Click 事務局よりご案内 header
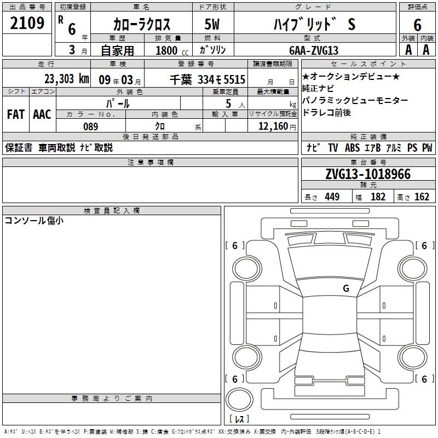Screen dimensions: 438x438 112,399
